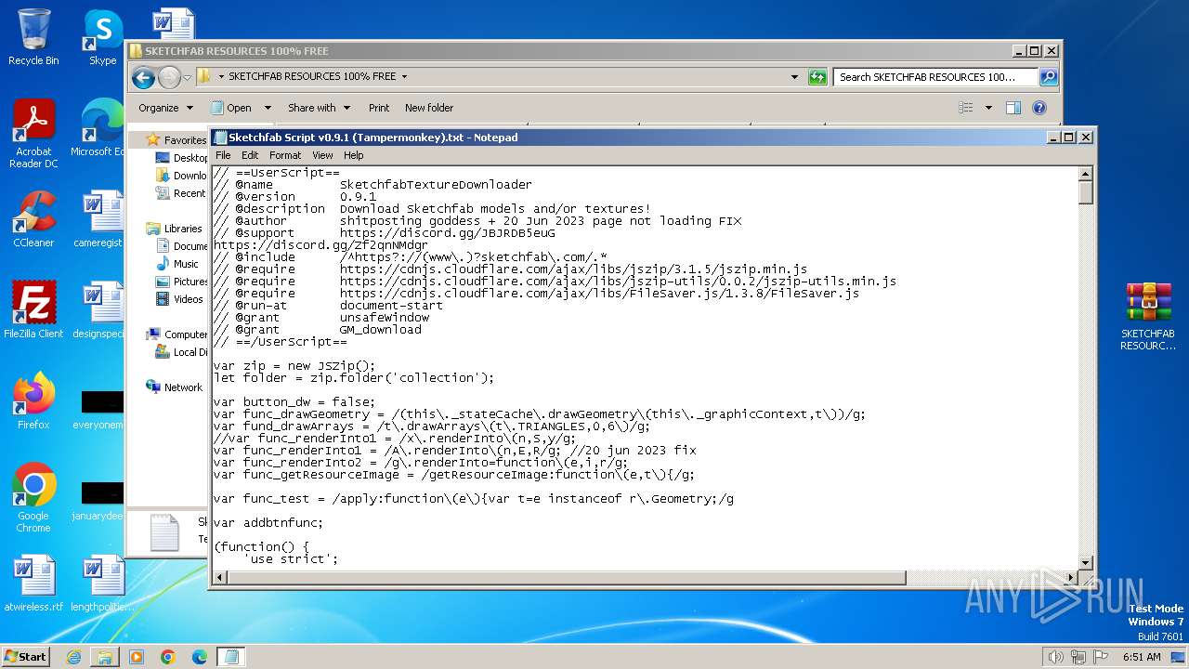This screenshot has height=669, width=1189.
Task: Select the lengthpolitic document on desktop
Action: (x=102, y=584)
